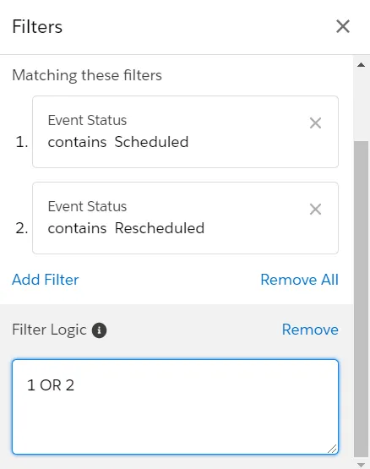Open the first filter card for editing
The width and height of the screenshot is (370, 469).
[186, 132]
